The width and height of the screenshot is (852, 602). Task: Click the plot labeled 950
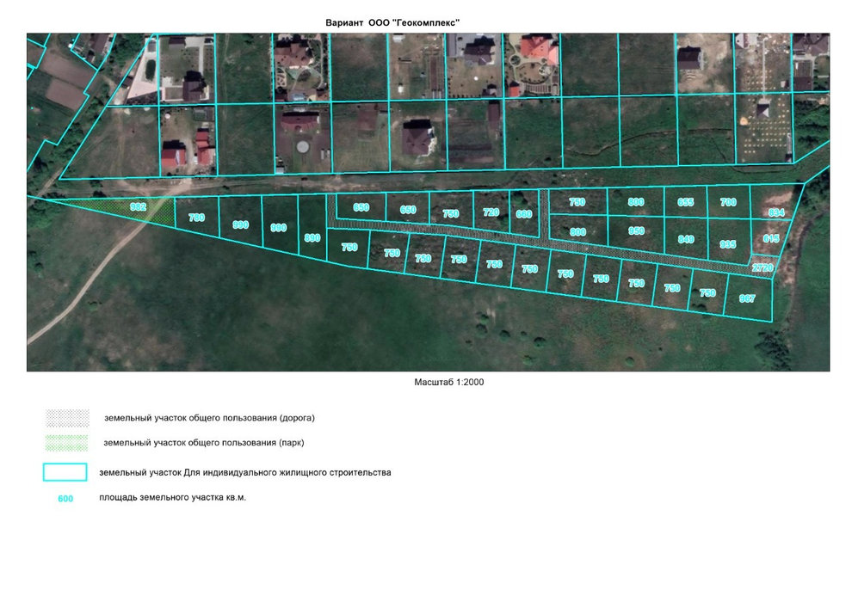click(635, 231)
